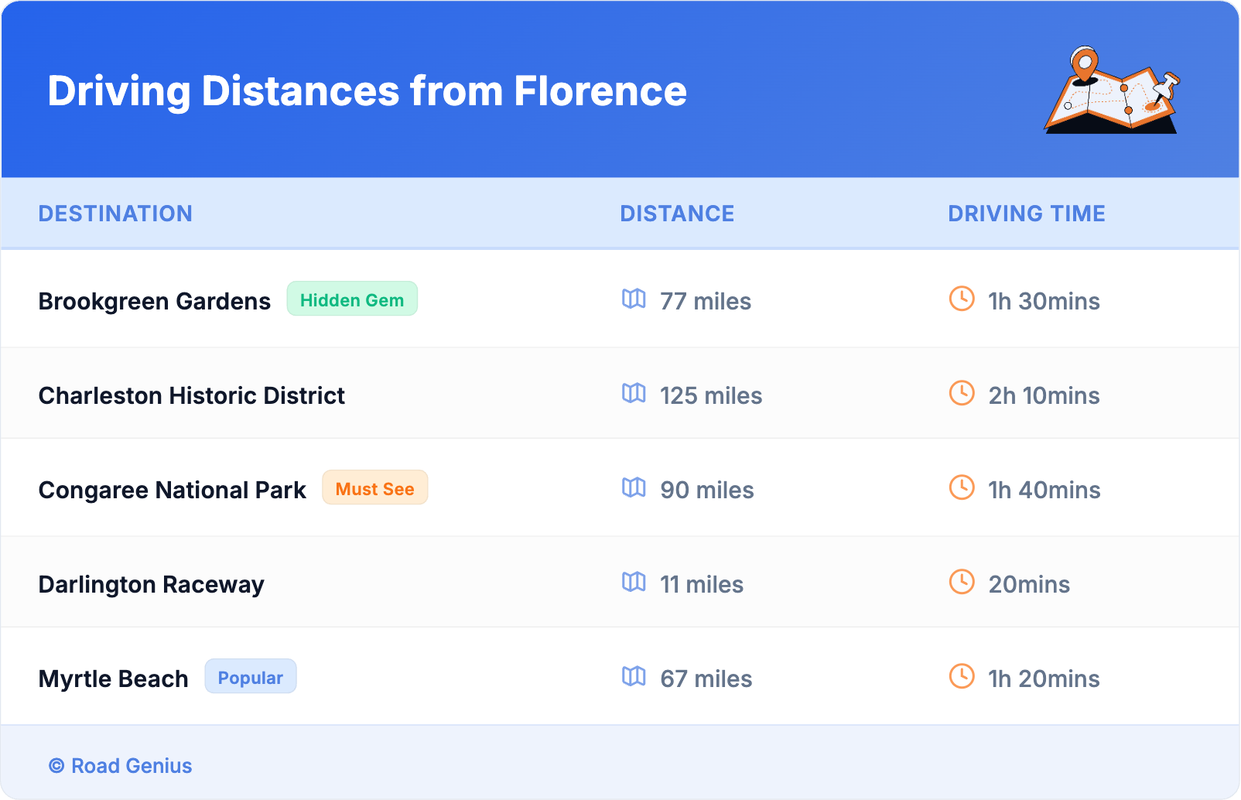This screenshot has height=800, width=1241.
Task: Click the map icon beside 90 miles
Action: [x=634, y=487]
